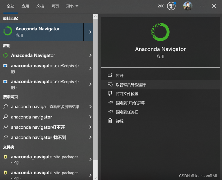
Task: Expand arrow for first anaconda_navigator folder result
Action: click(90, 159)
